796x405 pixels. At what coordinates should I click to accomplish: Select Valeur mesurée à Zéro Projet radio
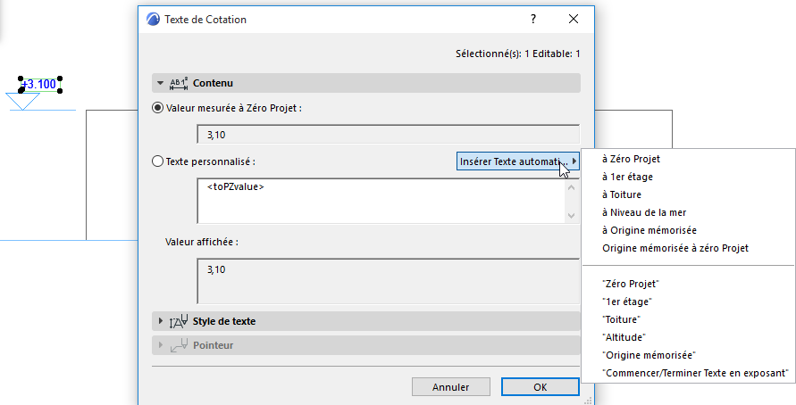pos(158,108)
